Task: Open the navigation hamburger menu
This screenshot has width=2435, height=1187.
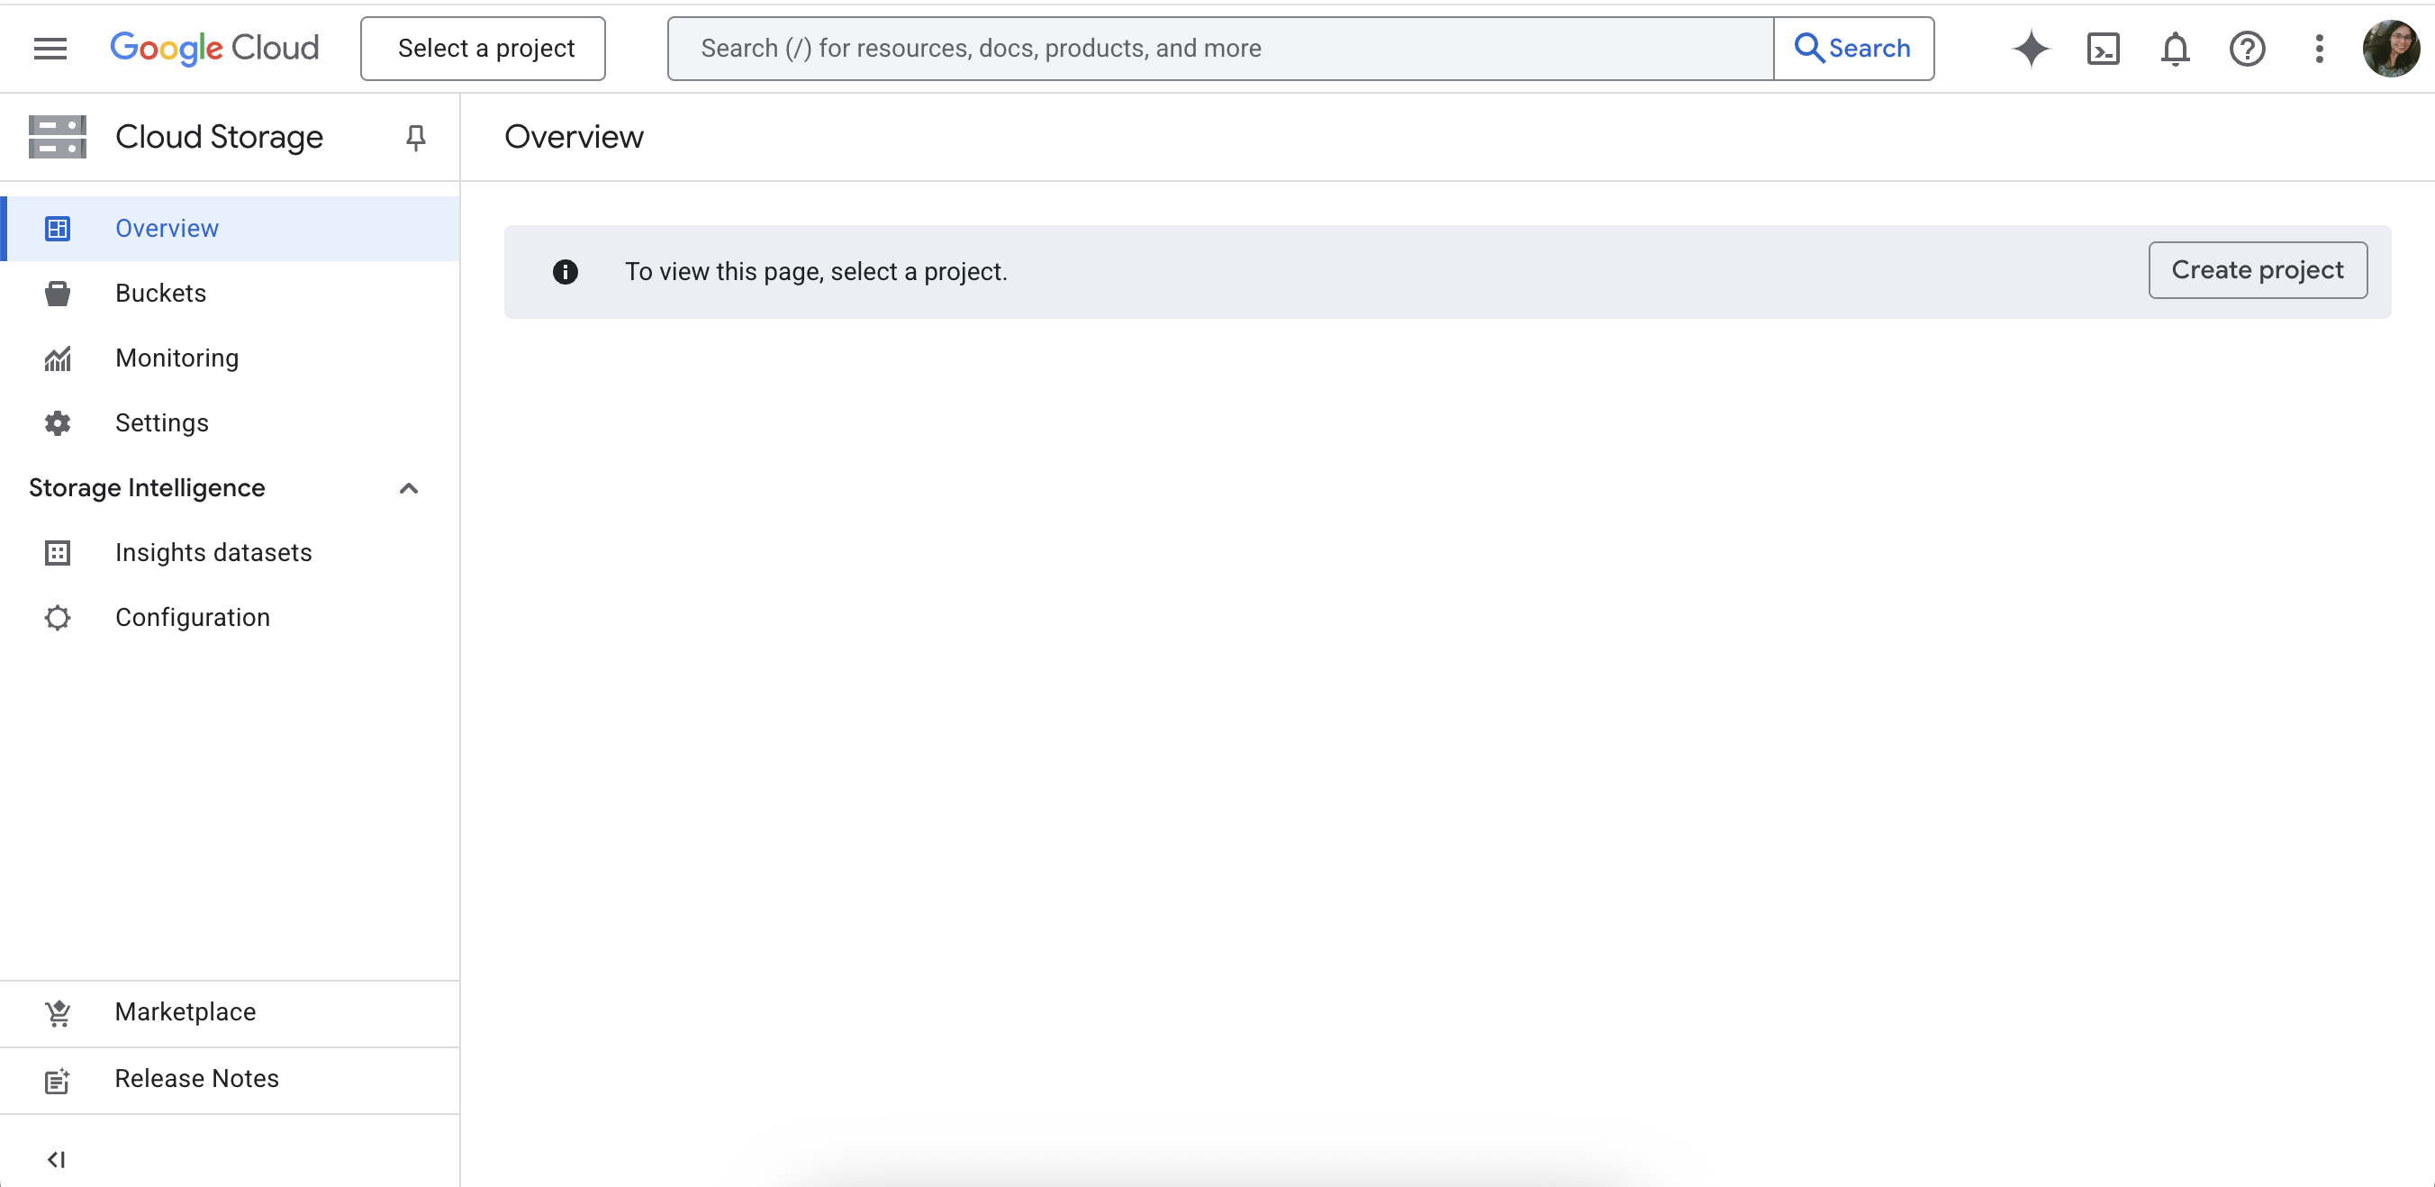Action: pos(50,49)
